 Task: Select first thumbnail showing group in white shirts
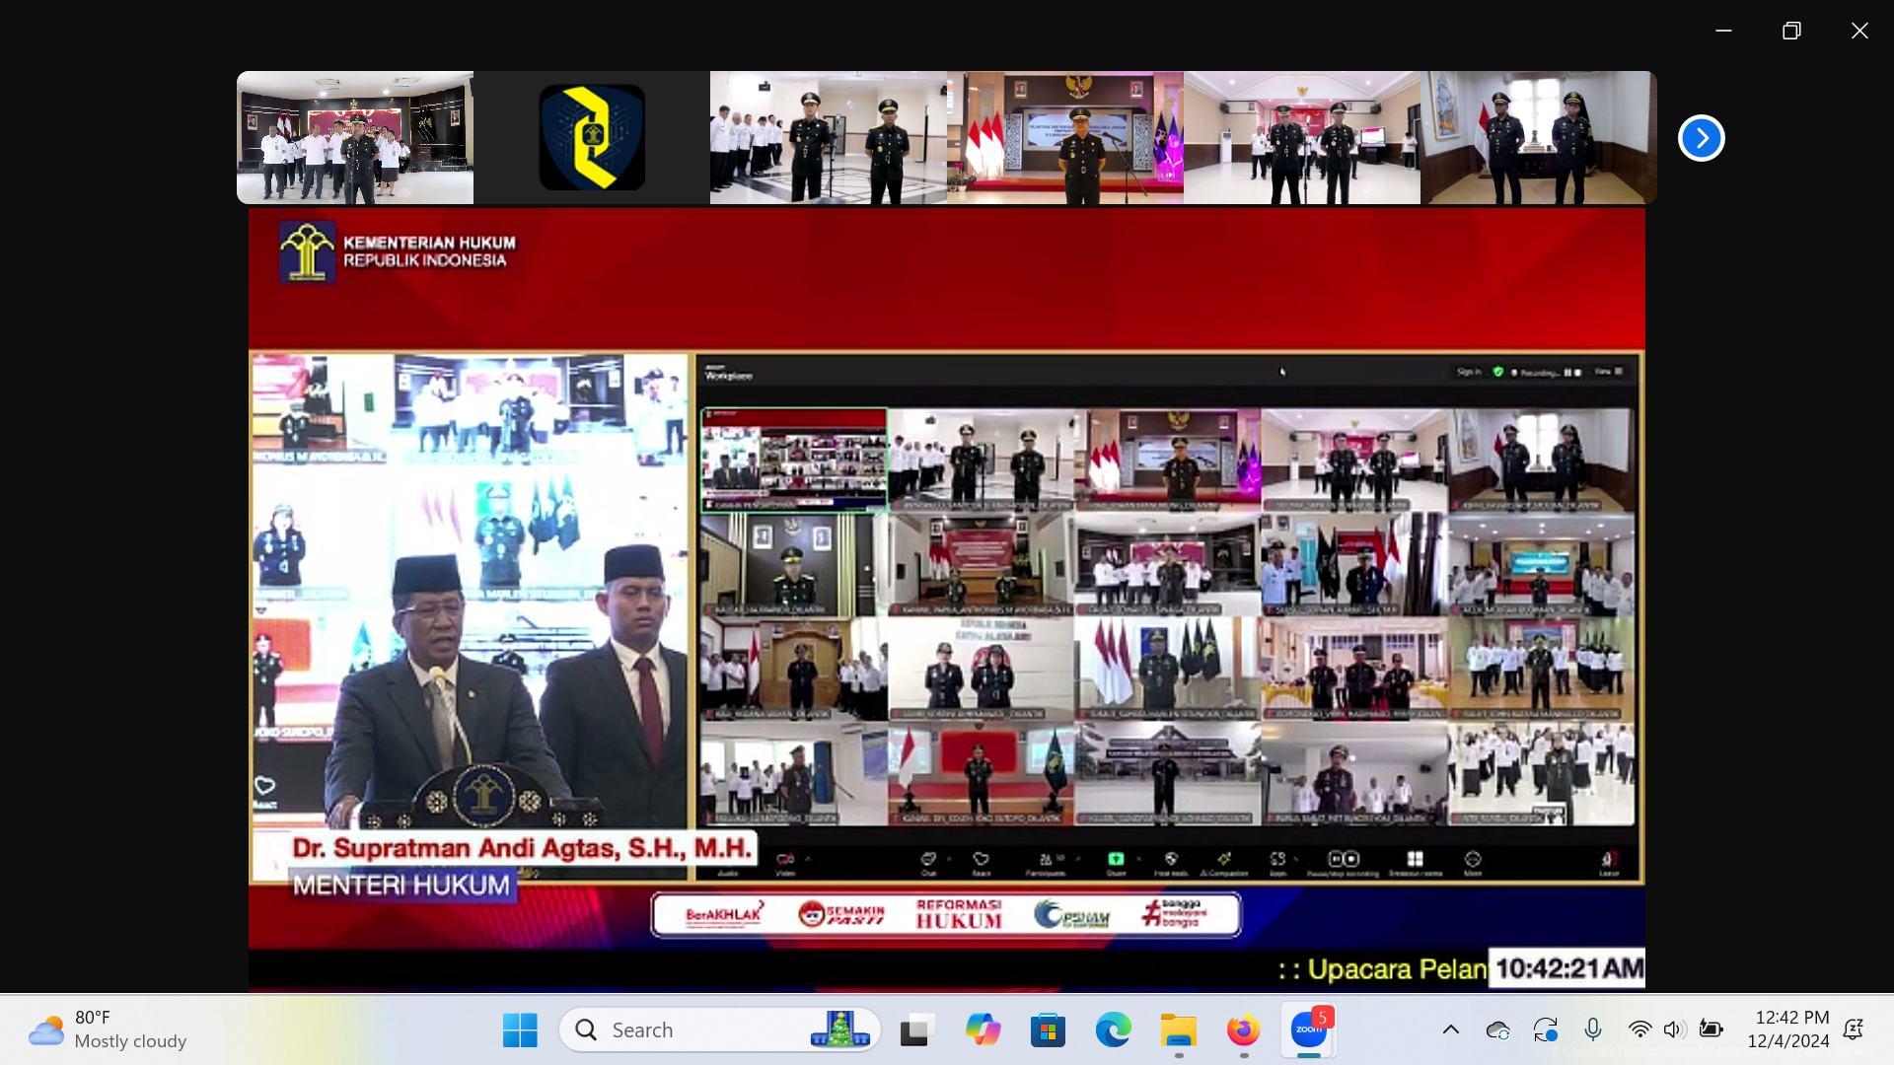point(355,137)
